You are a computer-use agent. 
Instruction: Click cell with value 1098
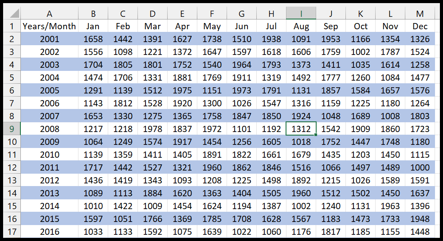point(123,52)
